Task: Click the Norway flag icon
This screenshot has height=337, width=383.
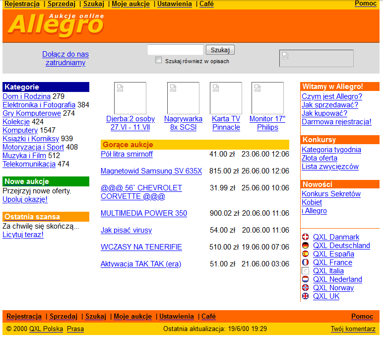Action: pyautogui.click(x=305, y=288)
